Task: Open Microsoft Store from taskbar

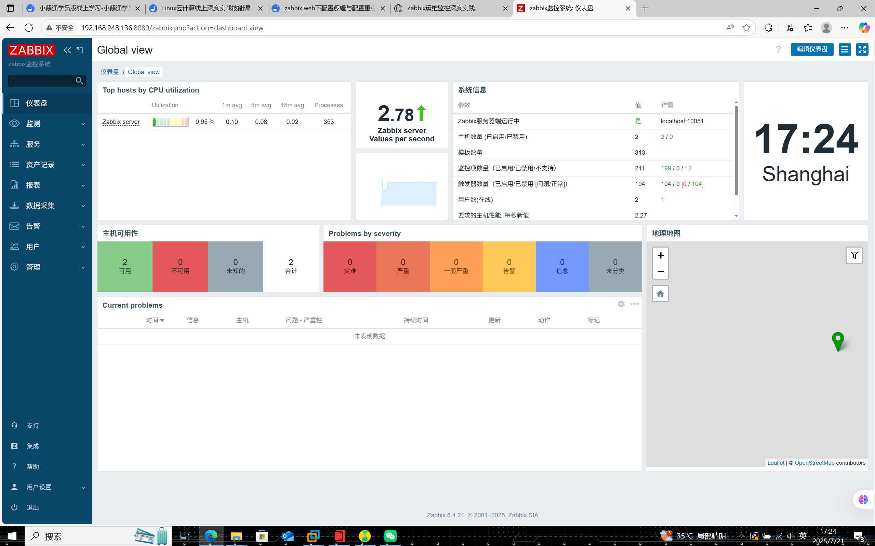Action: pyautogui.click(x=262, y=536)
